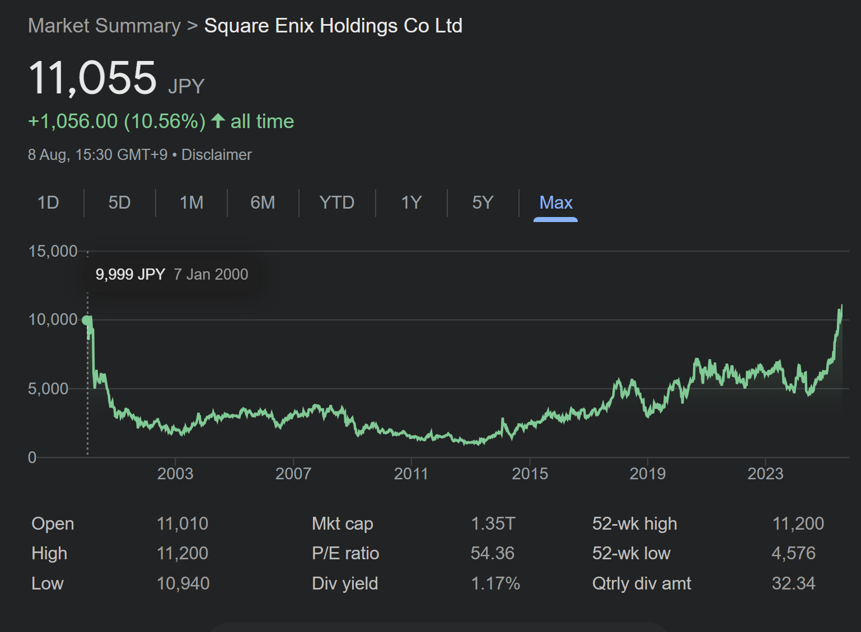Screen dimensions: 861x632
Task: Click the 2003 x-axis label
Action: 175,474
